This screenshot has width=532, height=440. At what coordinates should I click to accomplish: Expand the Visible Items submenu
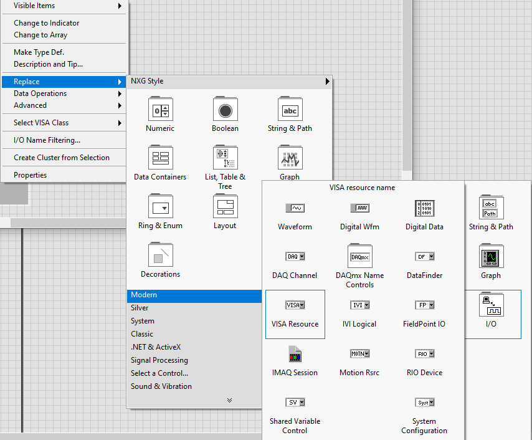point(64,6)
